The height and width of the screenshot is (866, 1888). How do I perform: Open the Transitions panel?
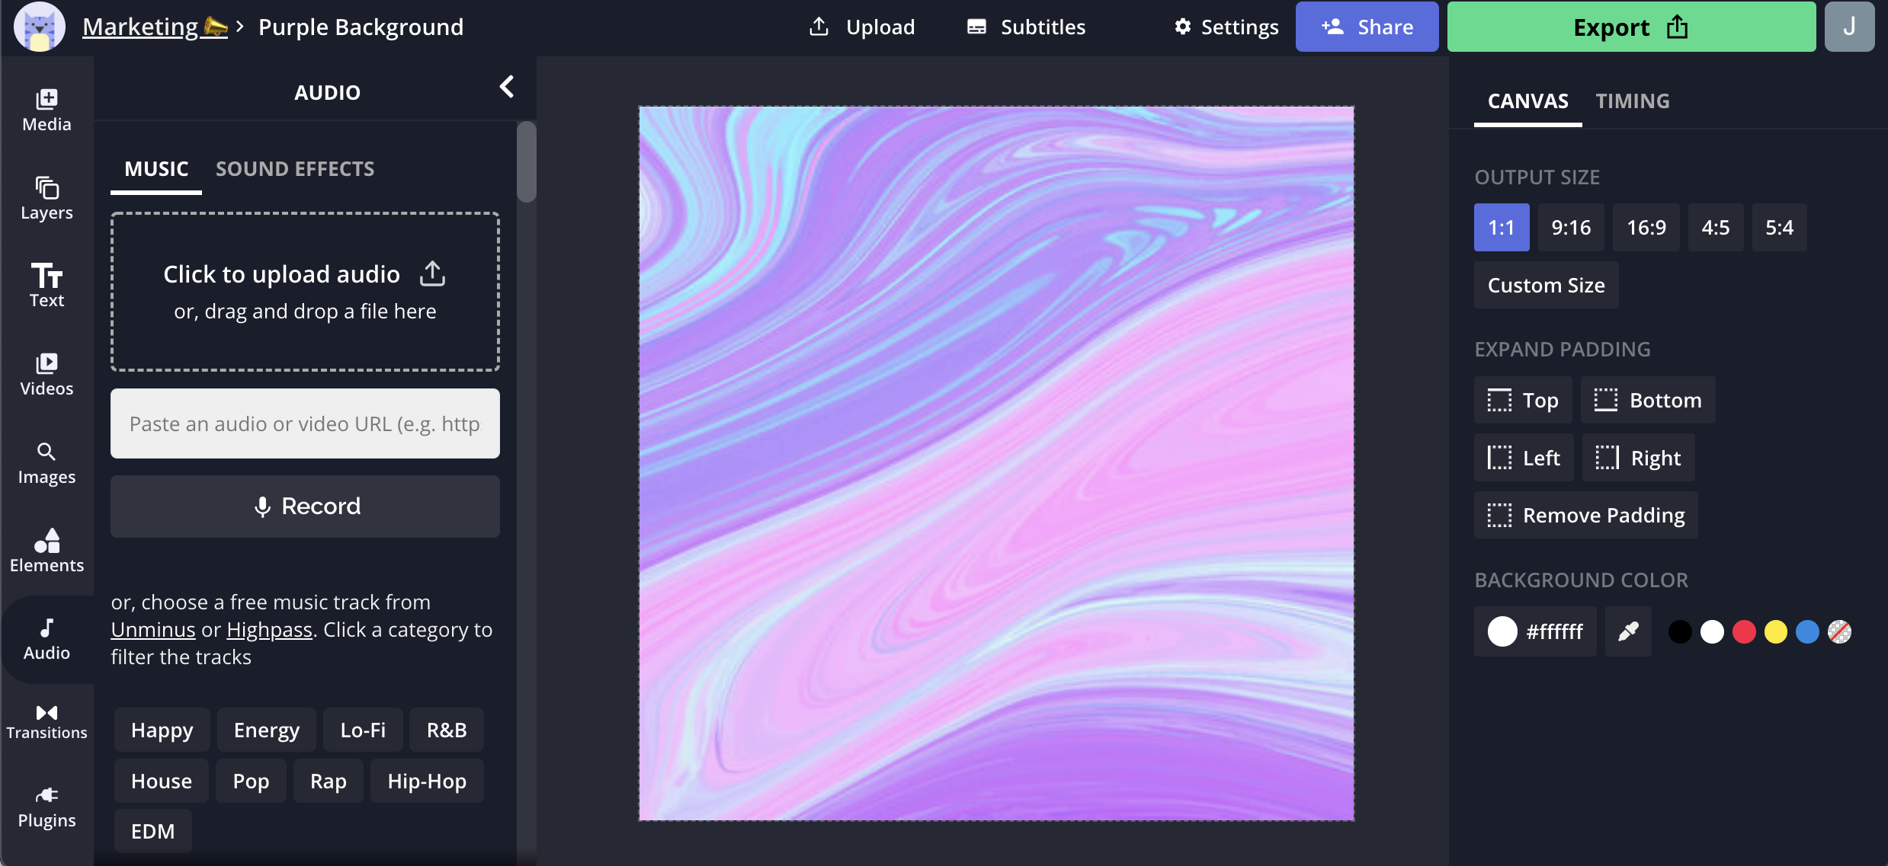click(x=46, y=721)
